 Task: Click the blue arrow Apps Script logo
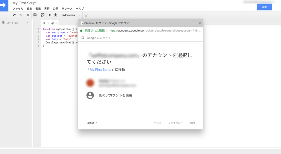coord(4,5)
